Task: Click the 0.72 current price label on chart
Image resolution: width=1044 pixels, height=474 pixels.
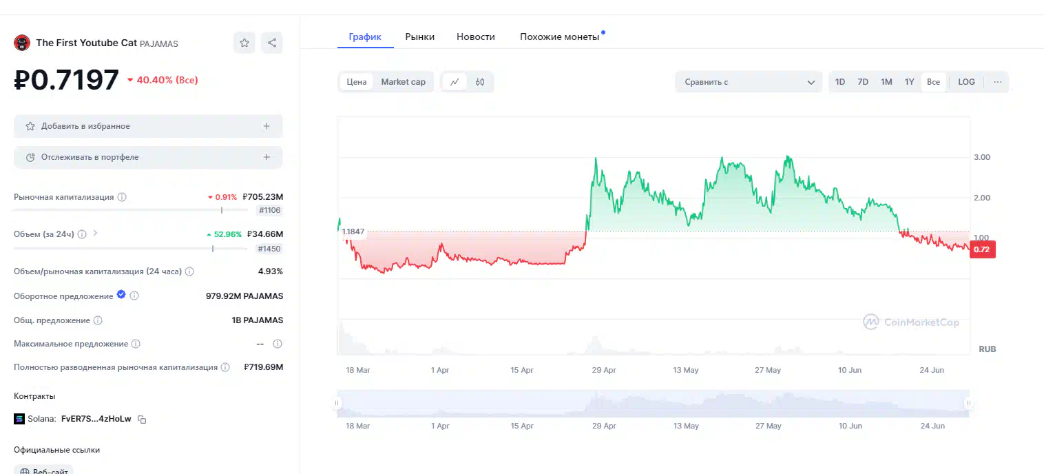Action: tap(982, 249)
